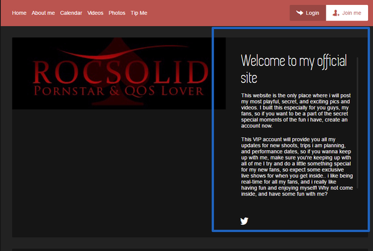The image size is (373, 251).
Task: Click the RocSolid banner logo image
Action: [119, 73]
